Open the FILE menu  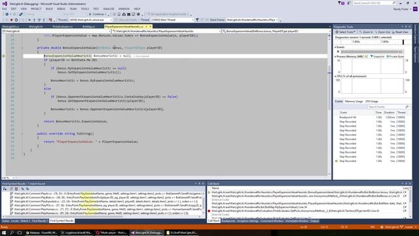tap(5, 9)
